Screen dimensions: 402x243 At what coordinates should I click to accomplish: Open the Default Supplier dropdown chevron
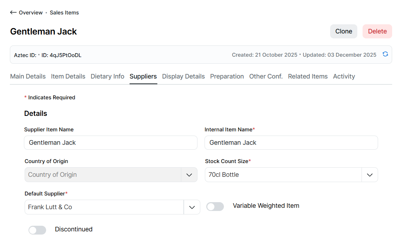coord(192,207)
